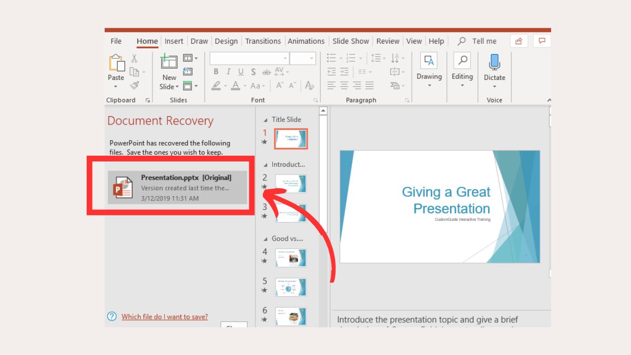This screenshot has height=355, width=631.
Task: Apply the font color swatch
Action: (235, 86)
